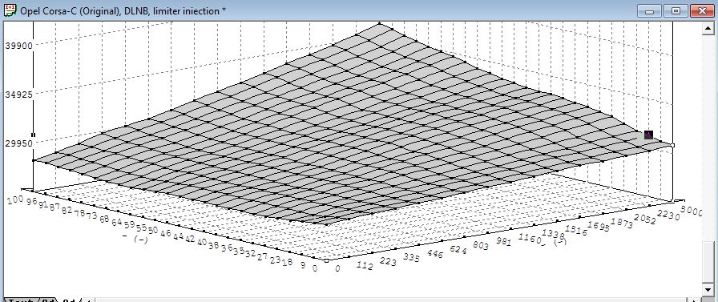Click the small tick marker on left vertical axis
The width and height of the screenshot is (718, 302).
(33, 135)
